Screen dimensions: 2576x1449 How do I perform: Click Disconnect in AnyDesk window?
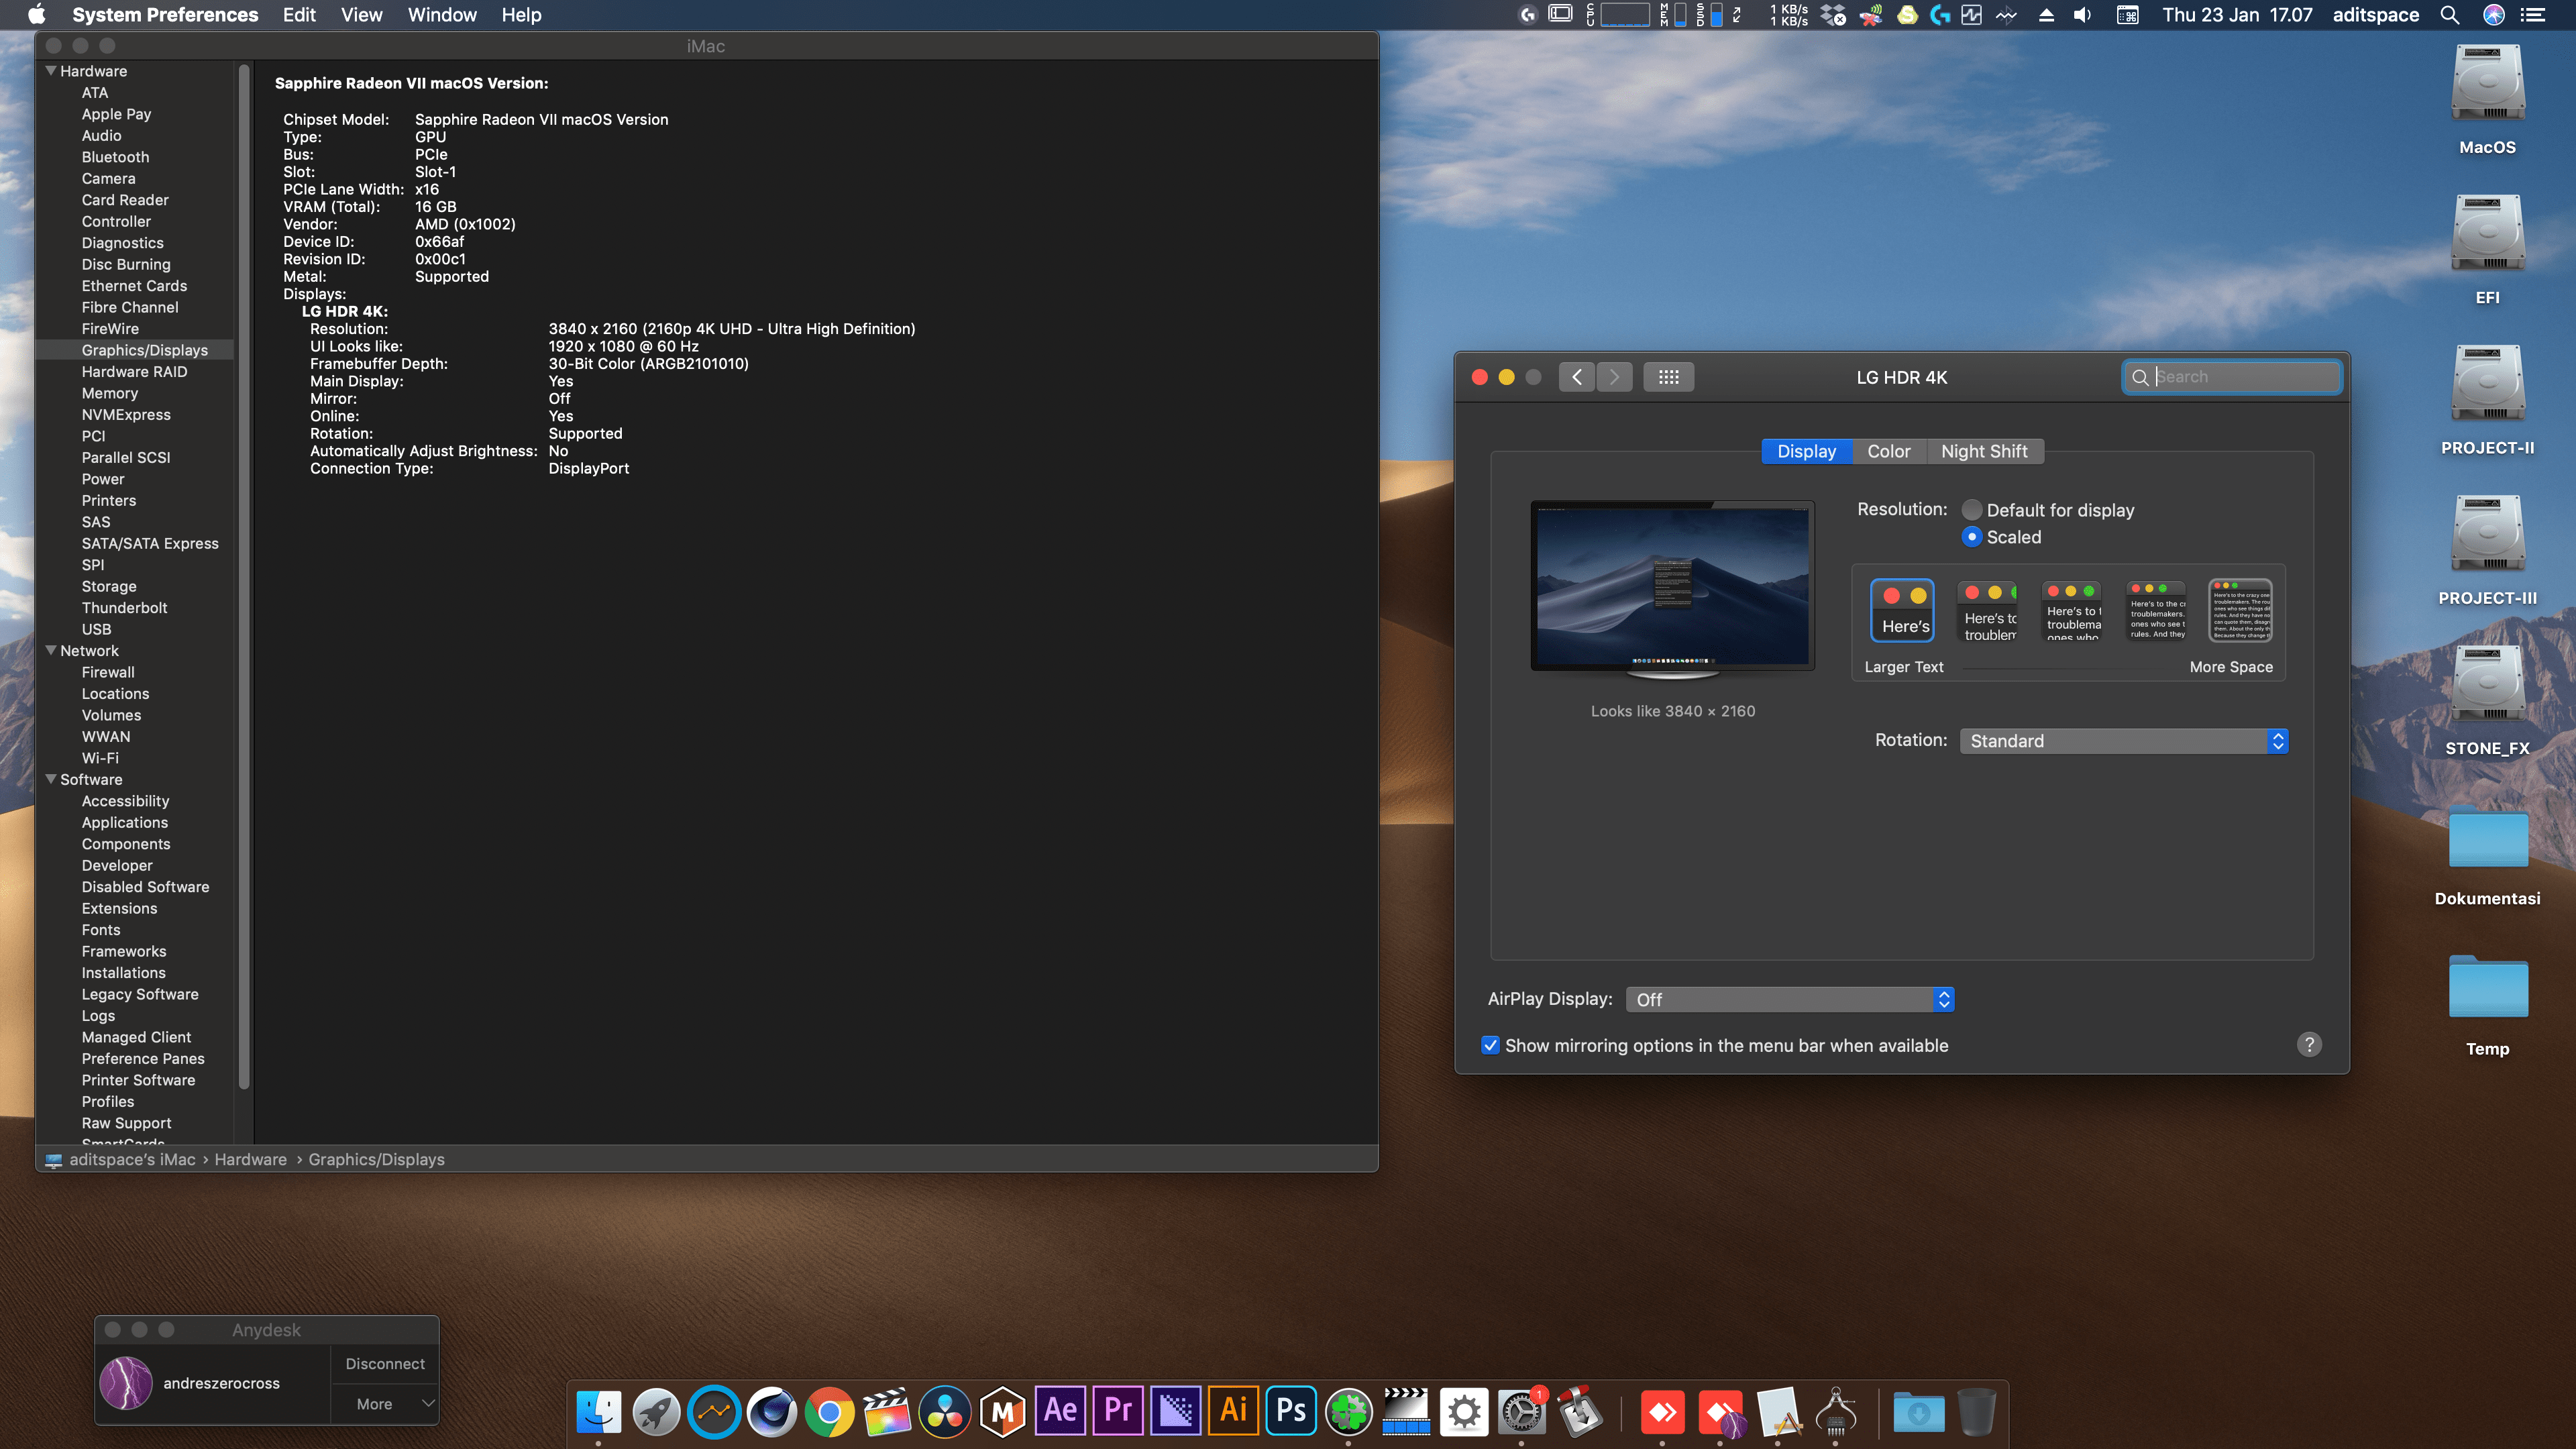pos(385,1364)
